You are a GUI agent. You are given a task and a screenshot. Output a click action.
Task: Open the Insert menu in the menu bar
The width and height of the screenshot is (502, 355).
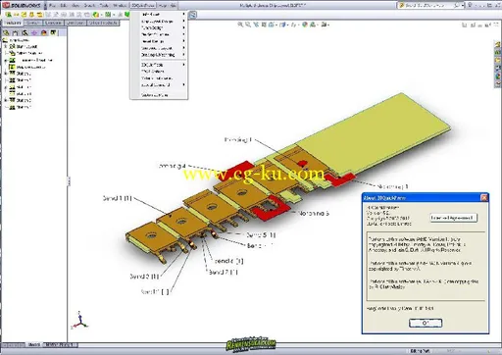tap(89, 6)
